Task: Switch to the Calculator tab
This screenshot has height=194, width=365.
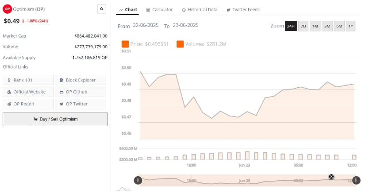Action: coord(159,10)
